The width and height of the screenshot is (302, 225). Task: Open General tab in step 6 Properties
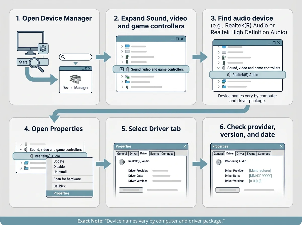click(x=219, y=154)
